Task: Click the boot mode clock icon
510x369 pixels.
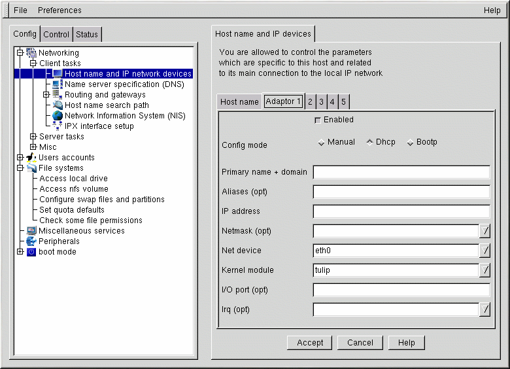Action: coord(31,252)
